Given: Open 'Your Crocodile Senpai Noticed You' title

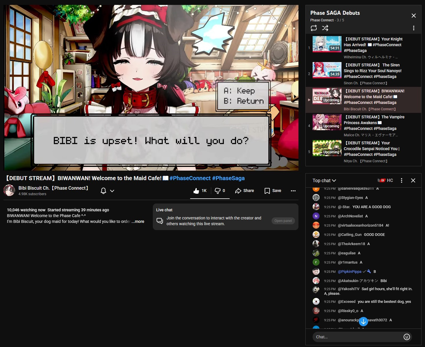Looking at the screenshot, I should [x=372, y=149].
